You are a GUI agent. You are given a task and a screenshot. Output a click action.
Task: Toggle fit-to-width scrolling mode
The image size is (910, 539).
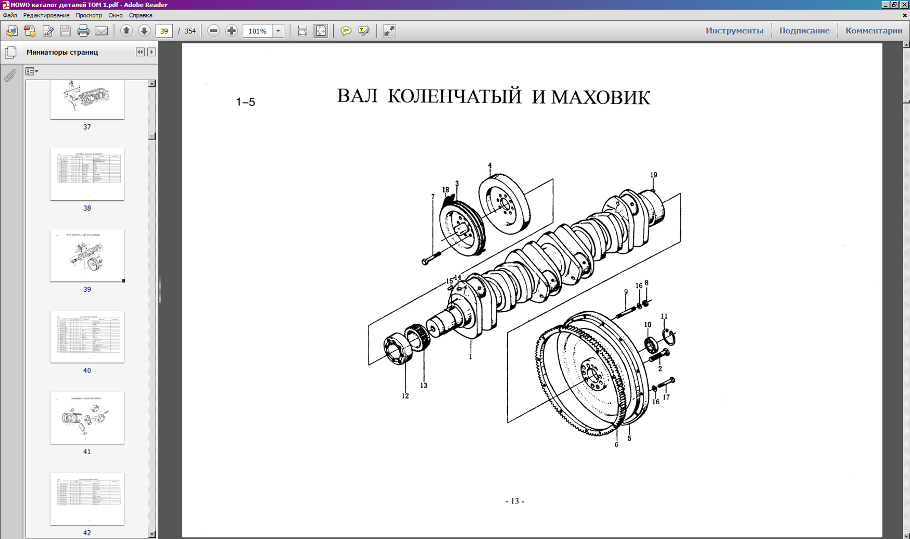click(x=302, y=31)
